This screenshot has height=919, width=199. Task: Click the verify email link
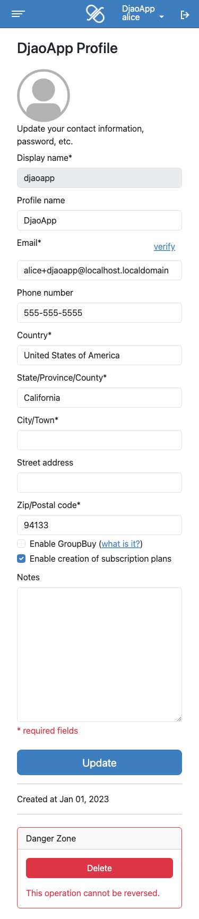(x=165, y=246)
